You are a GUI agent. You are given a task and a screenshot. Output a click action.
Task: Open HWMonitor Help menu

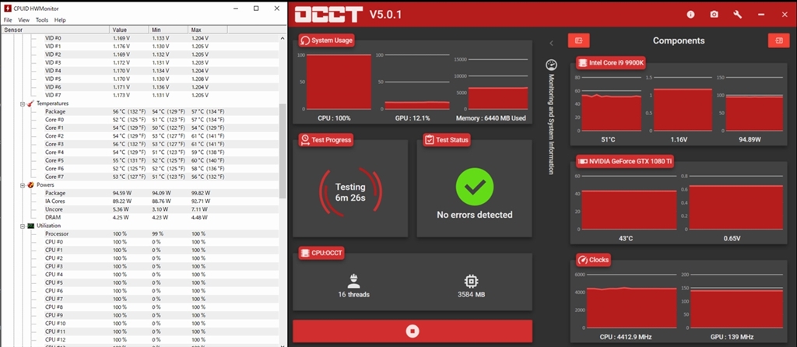point(60,20)
